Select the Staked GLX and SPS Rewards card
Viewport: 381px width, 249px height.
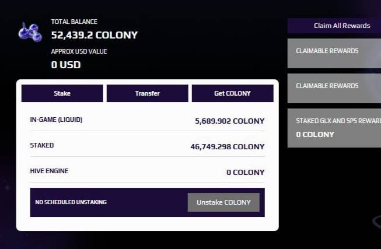(334, 128)
